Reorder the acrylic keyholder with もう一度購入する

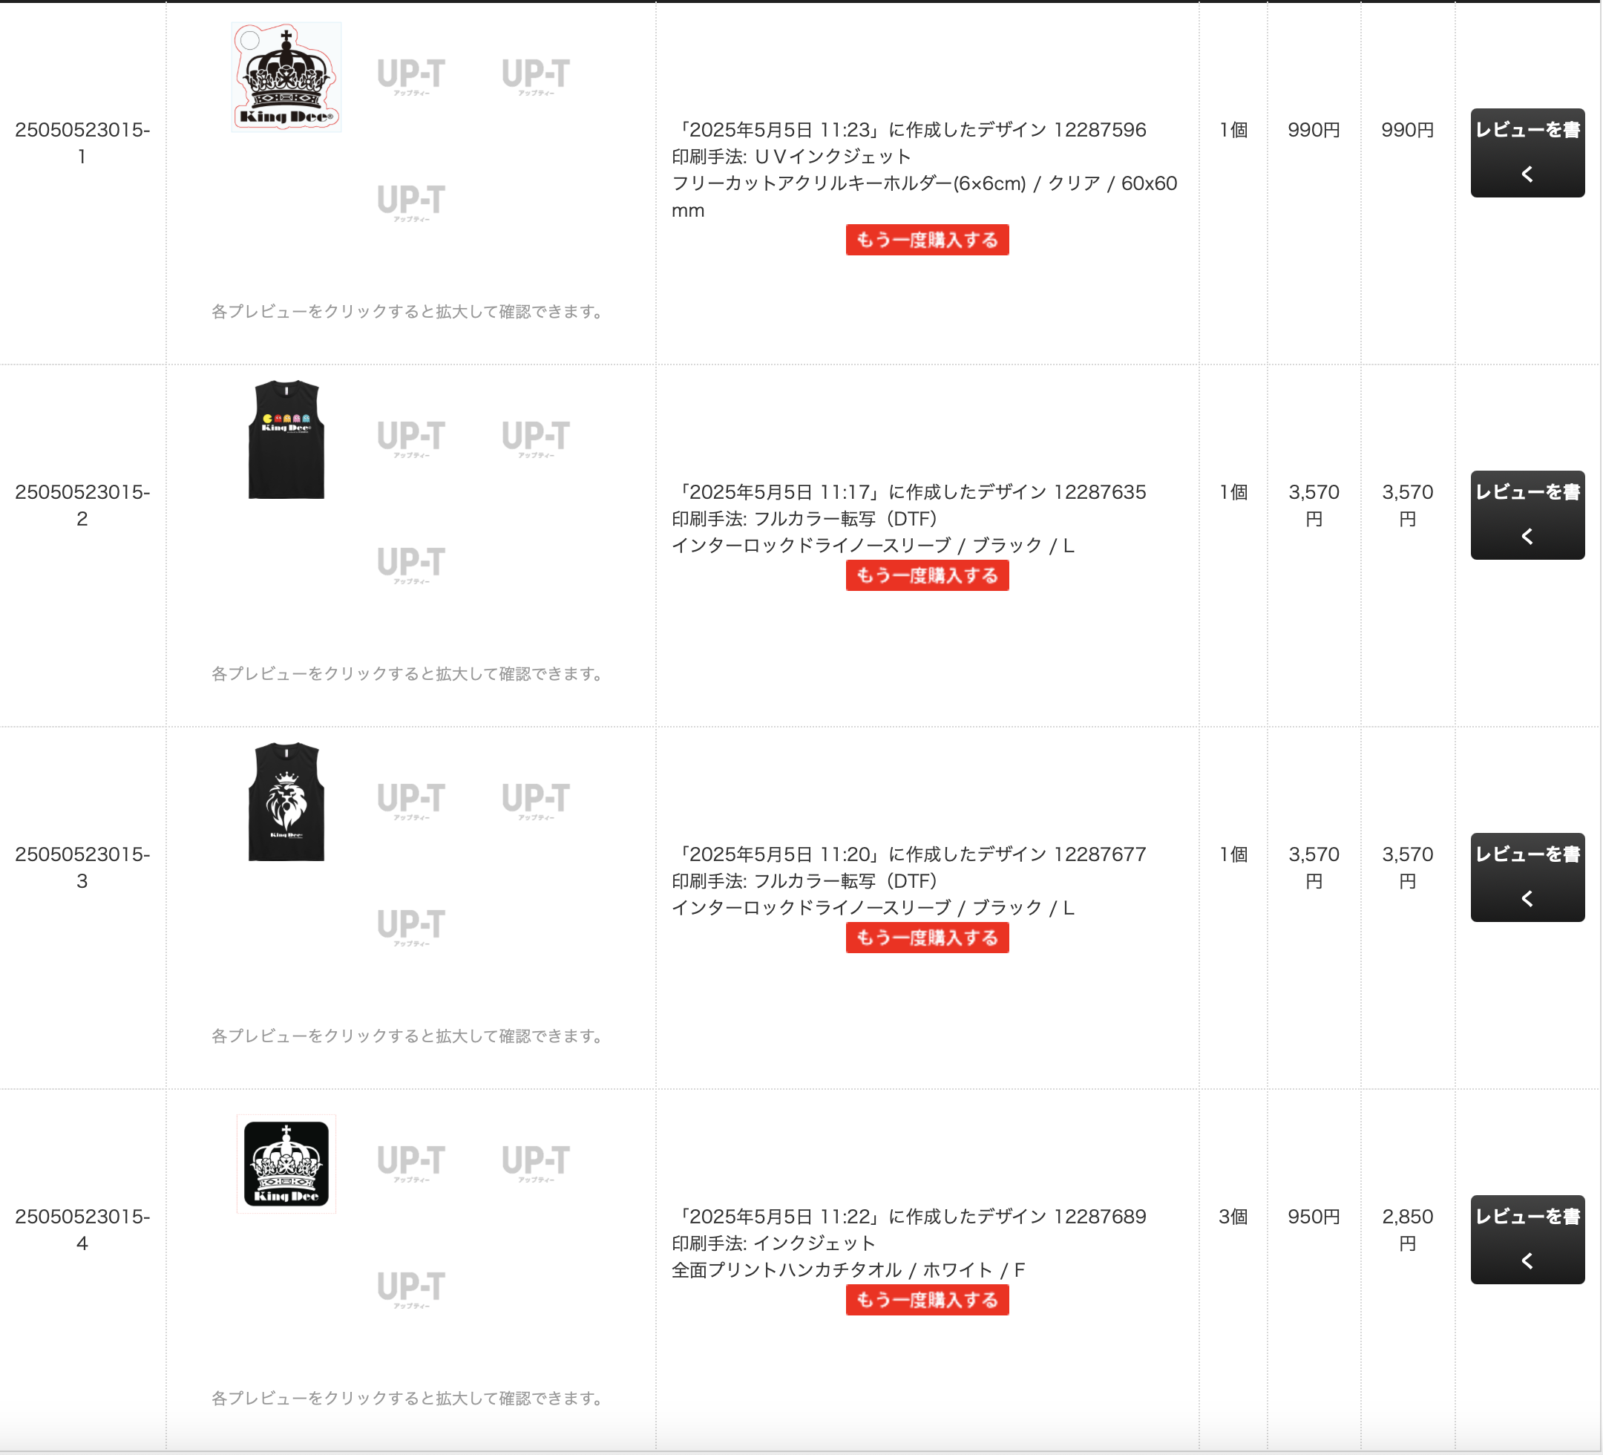(927, 240)
